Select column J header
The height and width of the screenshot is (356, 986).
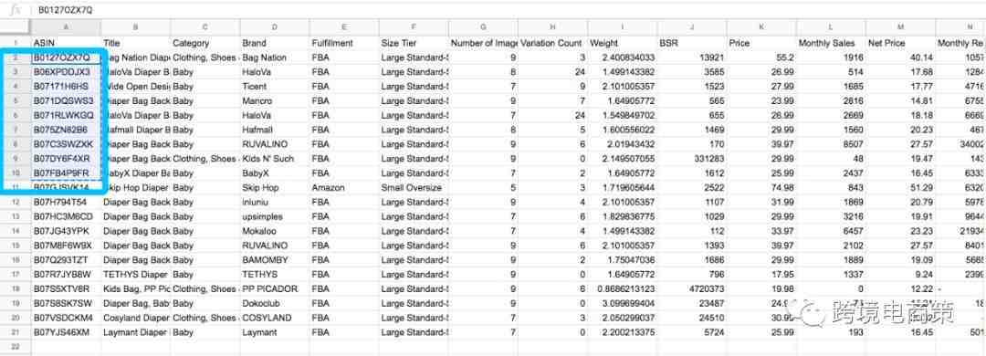pyautogui.click(x=692, y=27)
